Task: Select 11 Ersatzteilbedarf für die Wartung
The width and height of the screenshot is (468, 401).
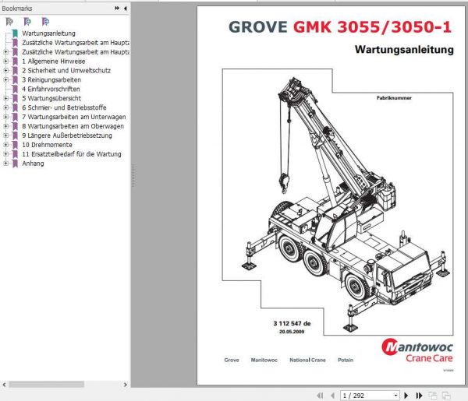Action: point(72,154)
